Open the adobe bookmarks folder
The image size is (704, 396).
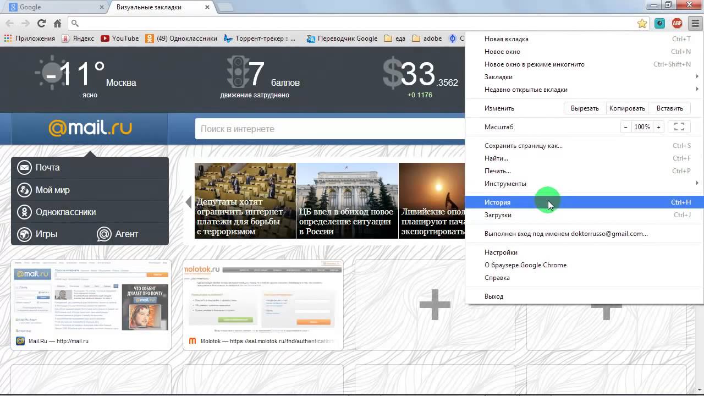tap(427, 38)
